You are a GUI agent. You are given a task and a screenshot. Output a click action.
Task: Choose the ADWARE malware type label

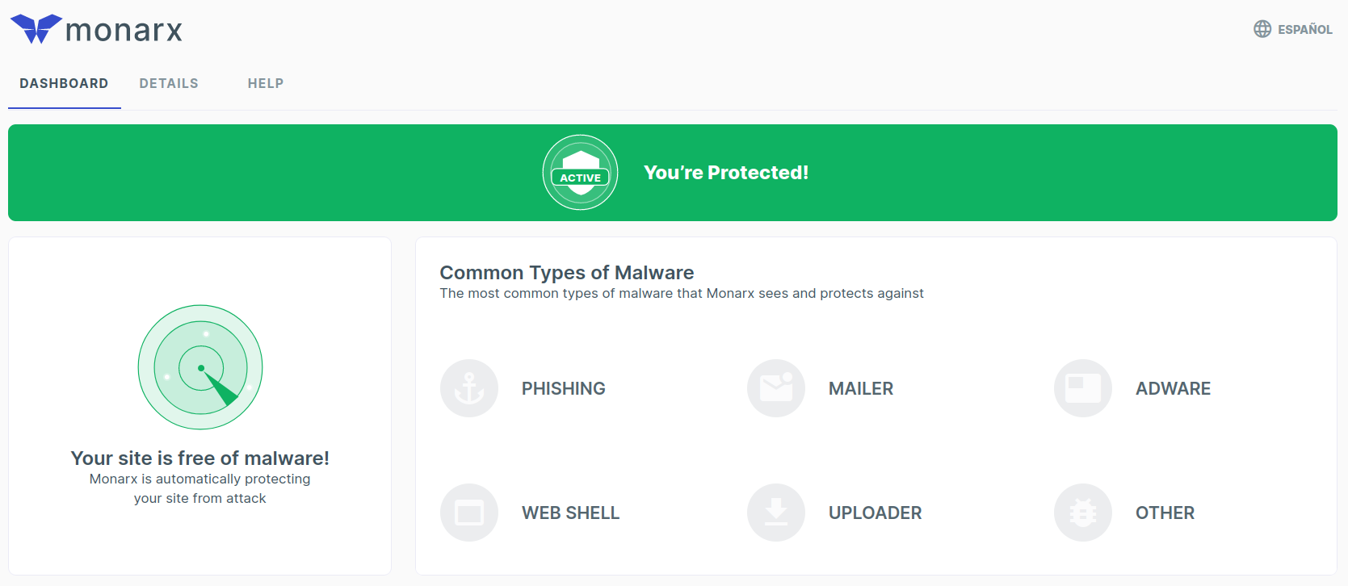pyautogui.click(x=1173, y=389)
